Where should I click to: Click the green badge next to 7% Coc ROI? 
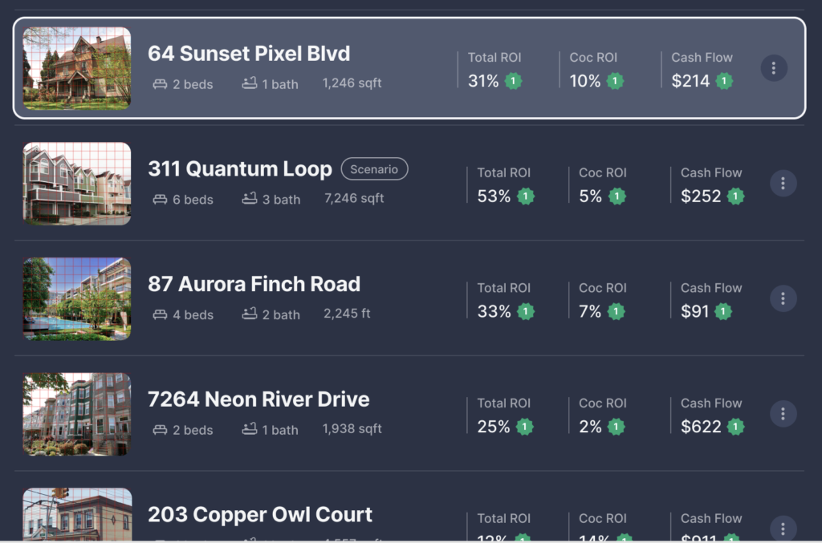coord(615,312)
